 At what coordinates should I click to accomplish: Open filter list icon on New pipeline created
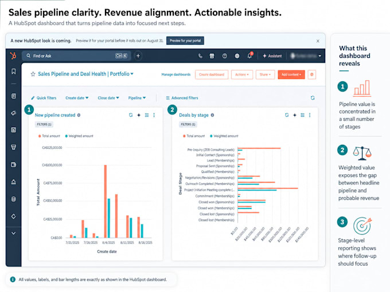[147, 115]
